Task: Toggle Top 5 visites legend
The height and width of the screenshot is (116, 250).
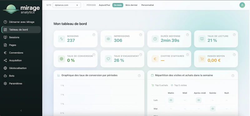Action: point(179,85)
